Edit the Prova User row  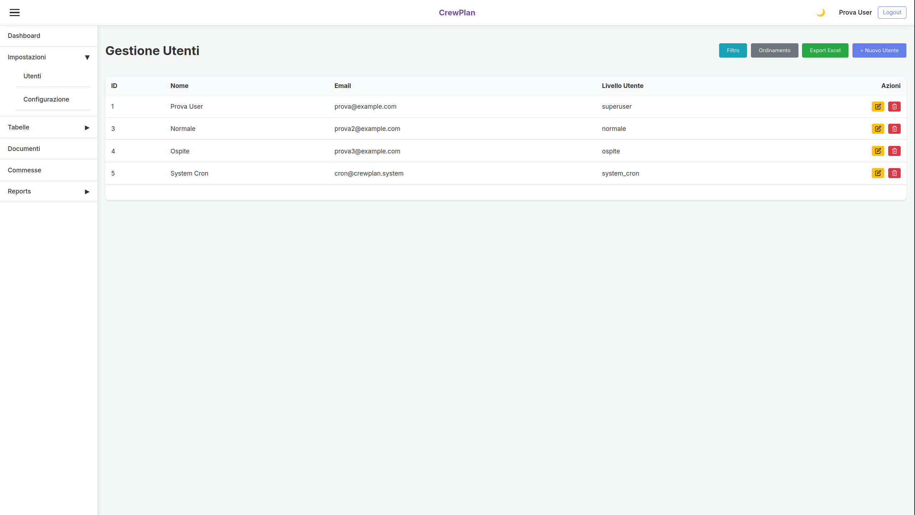coord(878,107)
